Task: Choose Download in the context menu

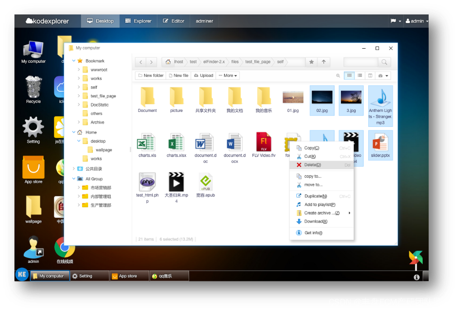Action: click(x=321, y=221)
